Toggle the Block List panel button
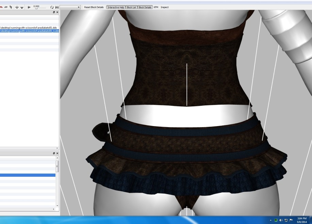The width and height of the screenshot is (312, 224). (131, 7)
